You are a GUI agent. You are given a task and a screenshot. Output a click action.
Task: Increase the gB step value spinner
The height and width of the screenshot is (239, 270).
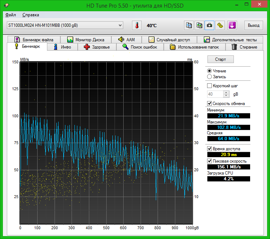tap(226, 92)
